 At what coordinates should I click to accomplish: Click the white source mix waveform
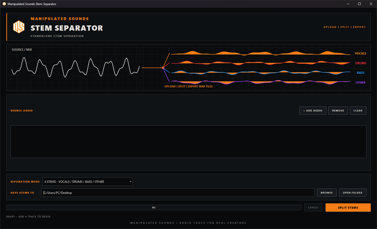click(x=75, y=67)
